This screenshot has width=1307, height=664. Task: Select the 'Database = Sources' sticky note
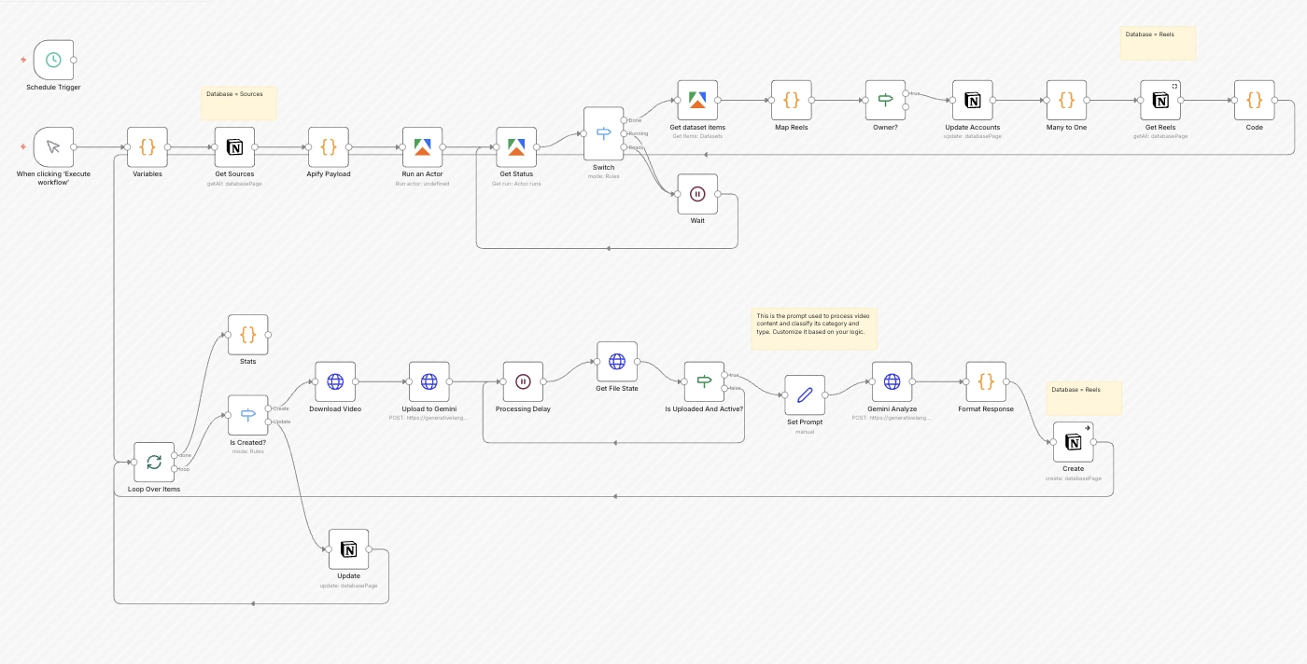[238, 103]
